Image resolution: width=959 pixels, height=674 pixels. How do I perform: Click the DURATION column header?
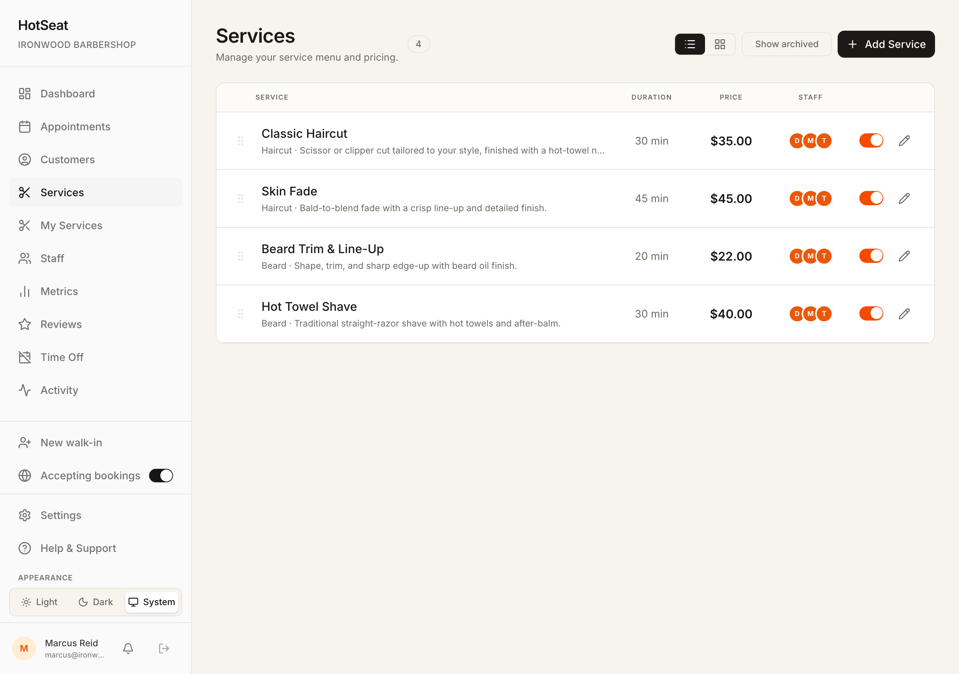point(651,97)
